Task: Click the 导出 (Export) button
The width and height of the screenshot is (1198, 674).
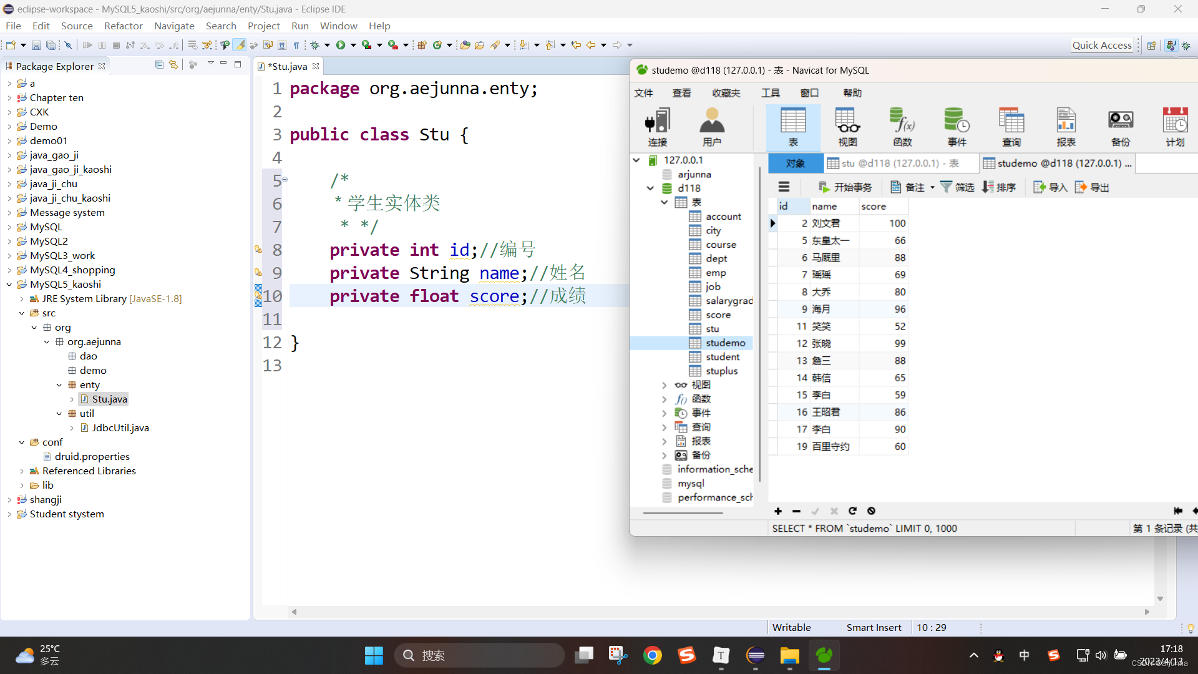Action: tap(1092, 187)
